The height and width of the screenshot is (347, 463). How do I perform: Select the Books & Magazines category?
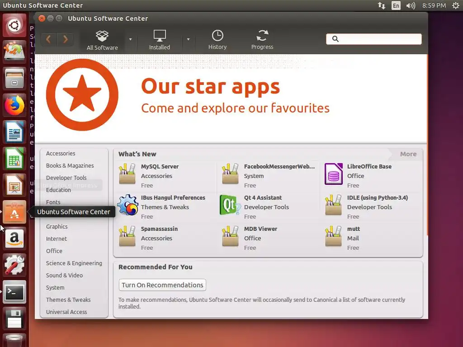point(70,165)
